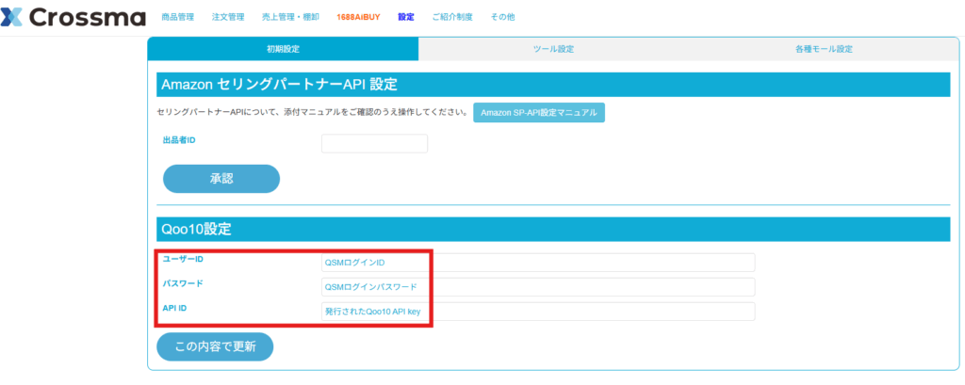This screenshot has width=965, height=385.
Task: Open the 注文管理 menu
Action: [x=228, y=17]
